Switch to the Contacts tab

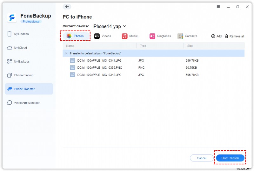pyautogui.click(x=187, y=36)
